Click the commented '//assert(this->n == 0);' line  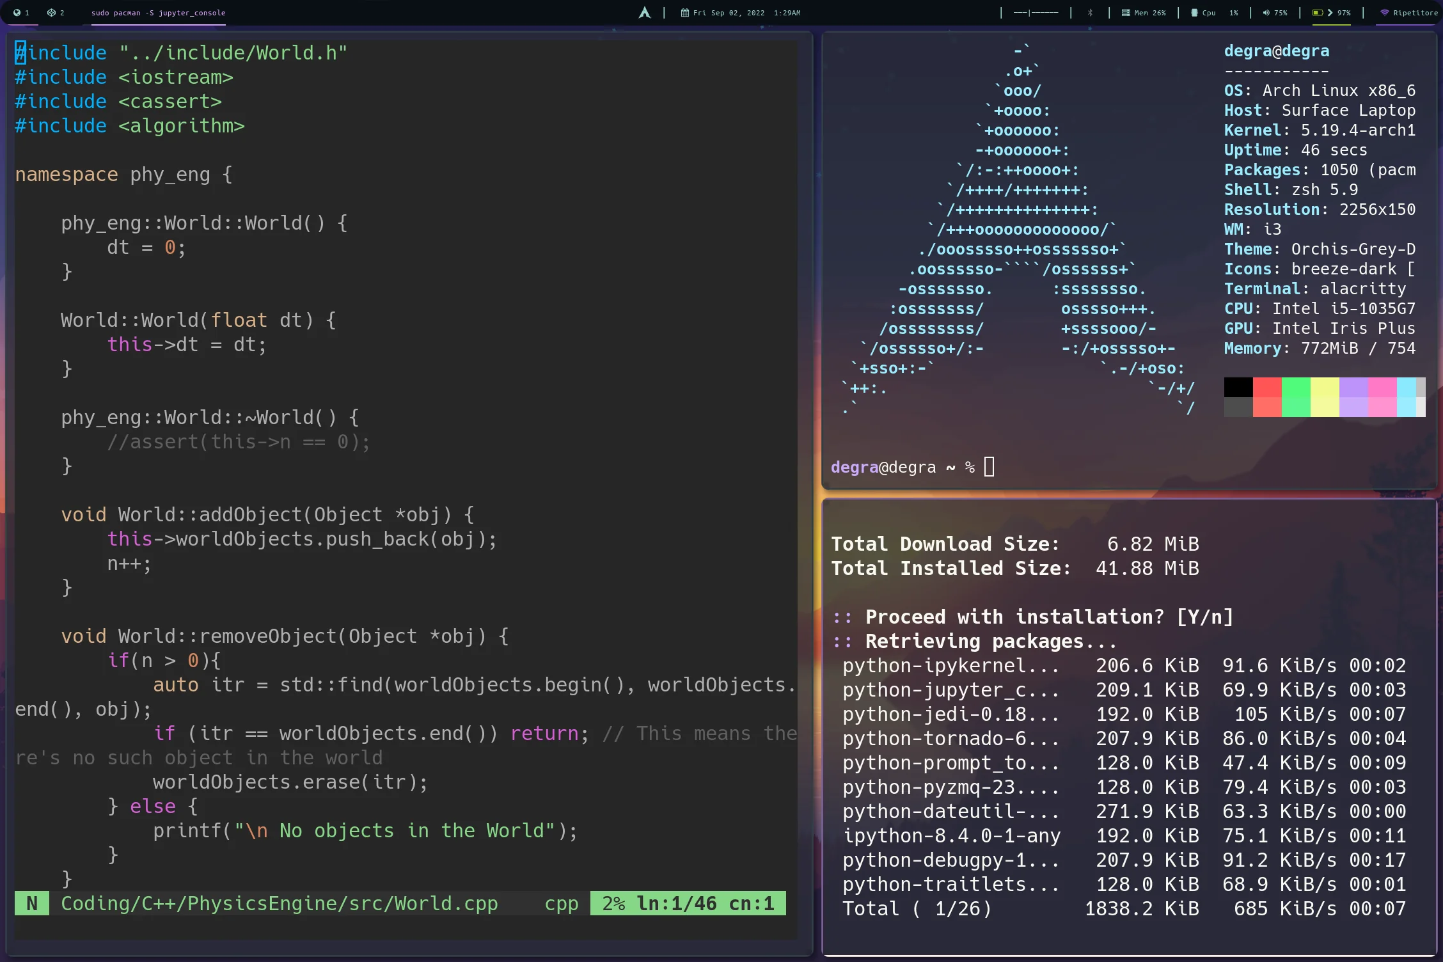coord(239,441)
